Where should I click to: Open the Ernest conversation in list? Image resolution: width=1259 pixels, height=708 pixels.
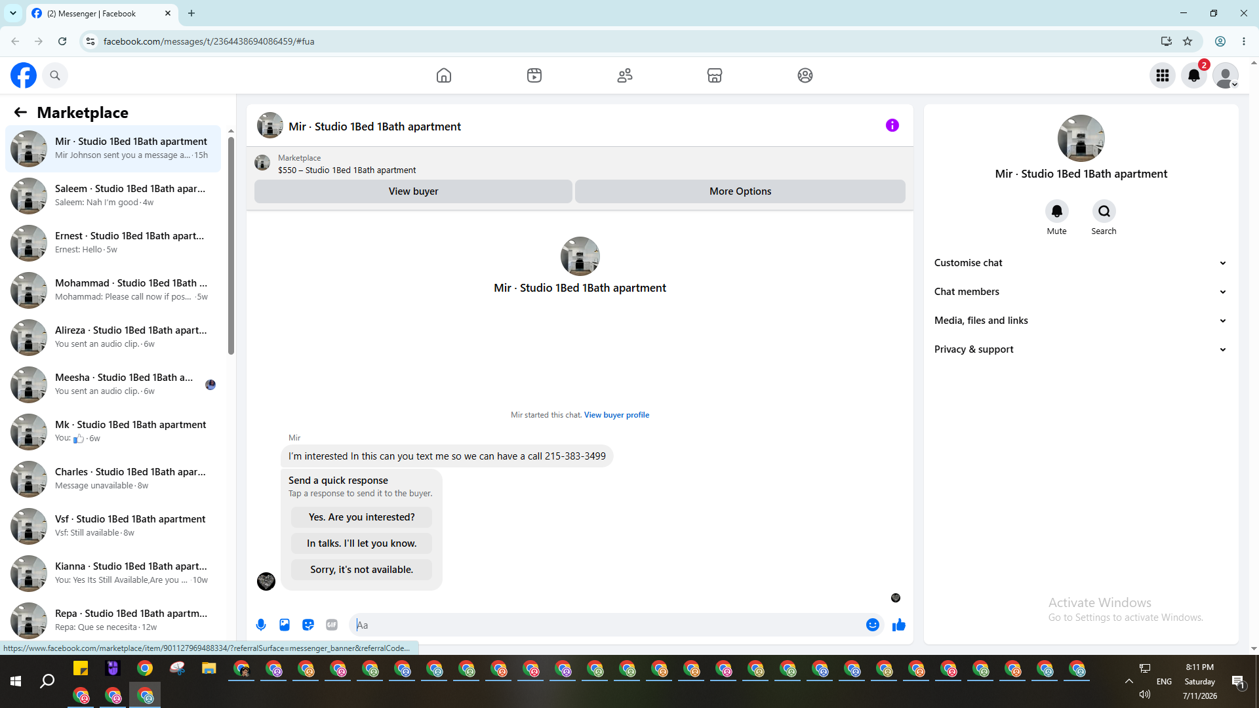(x=113, y=243)
